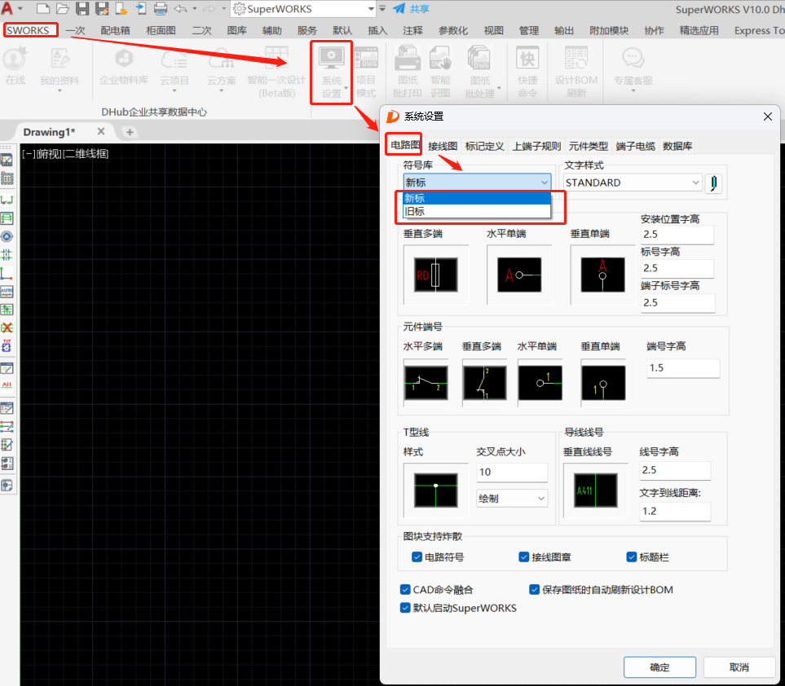The width and height of the screenshot is (785, 686).
Task: Switch to the 端子电缆 tab
Action: coord(635,146)
